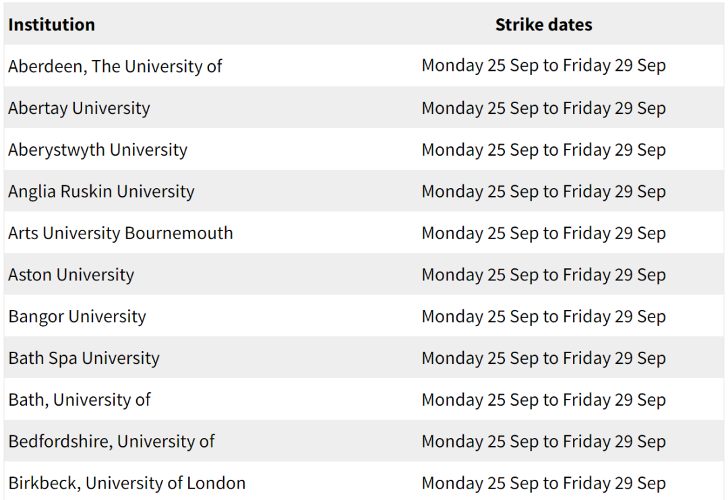This screenshot has height=500, width=728.
Task: Click Bath, University of institution
Action: coord(80,400)
